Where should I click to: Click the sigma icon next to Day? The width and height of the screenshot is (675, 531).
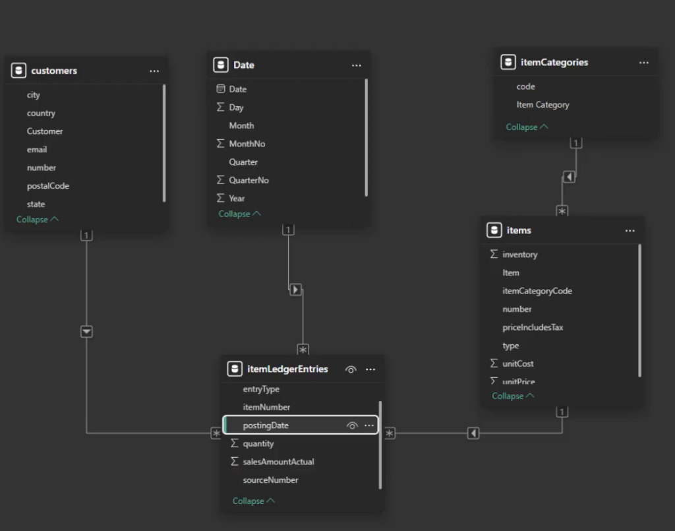[x=220, y=107]
